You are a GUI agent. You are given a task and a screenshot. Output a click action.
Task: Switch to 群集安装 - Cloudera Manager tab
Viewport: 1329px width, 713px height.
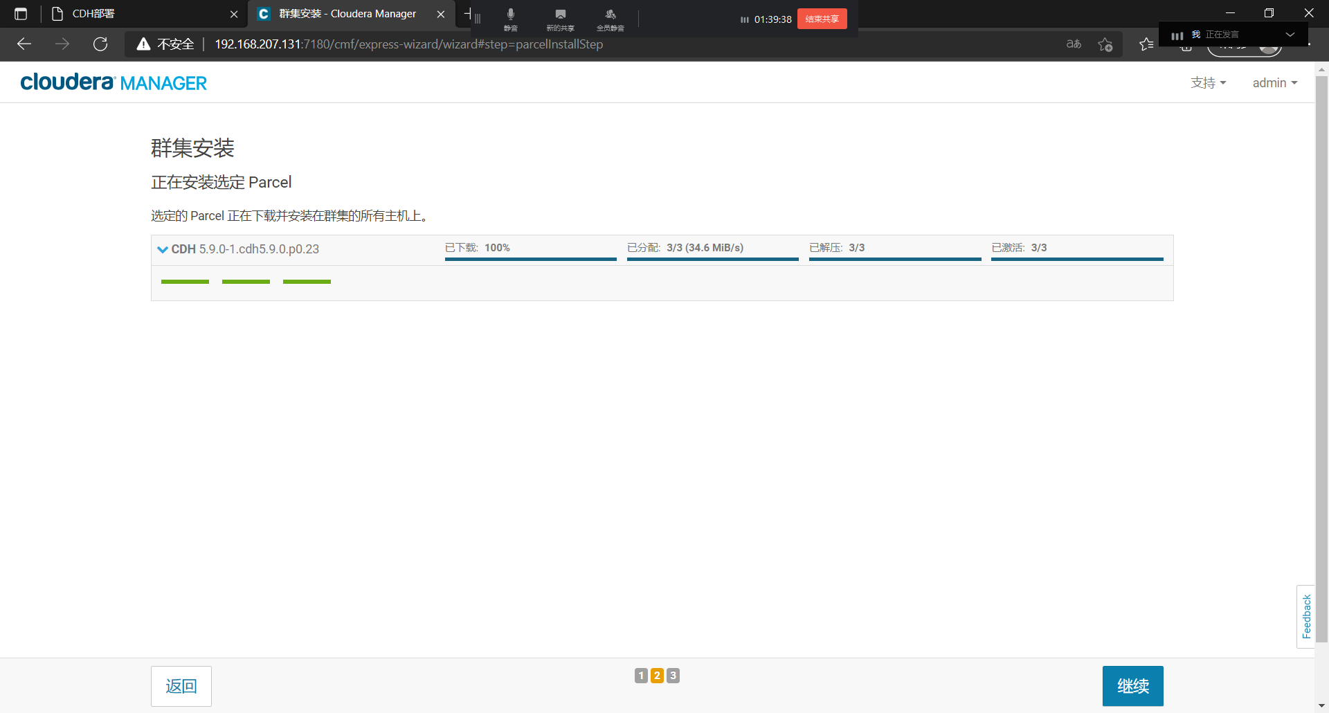pyautogui.click(x=346, y=14)
